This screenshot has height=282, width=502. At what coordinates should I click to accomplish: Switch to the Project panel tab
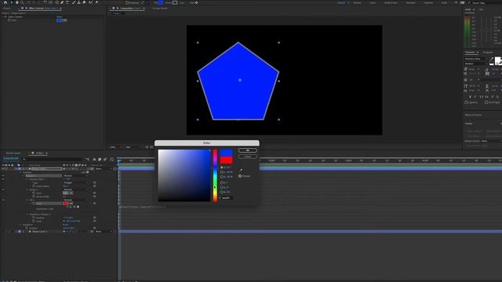[6, 9]
